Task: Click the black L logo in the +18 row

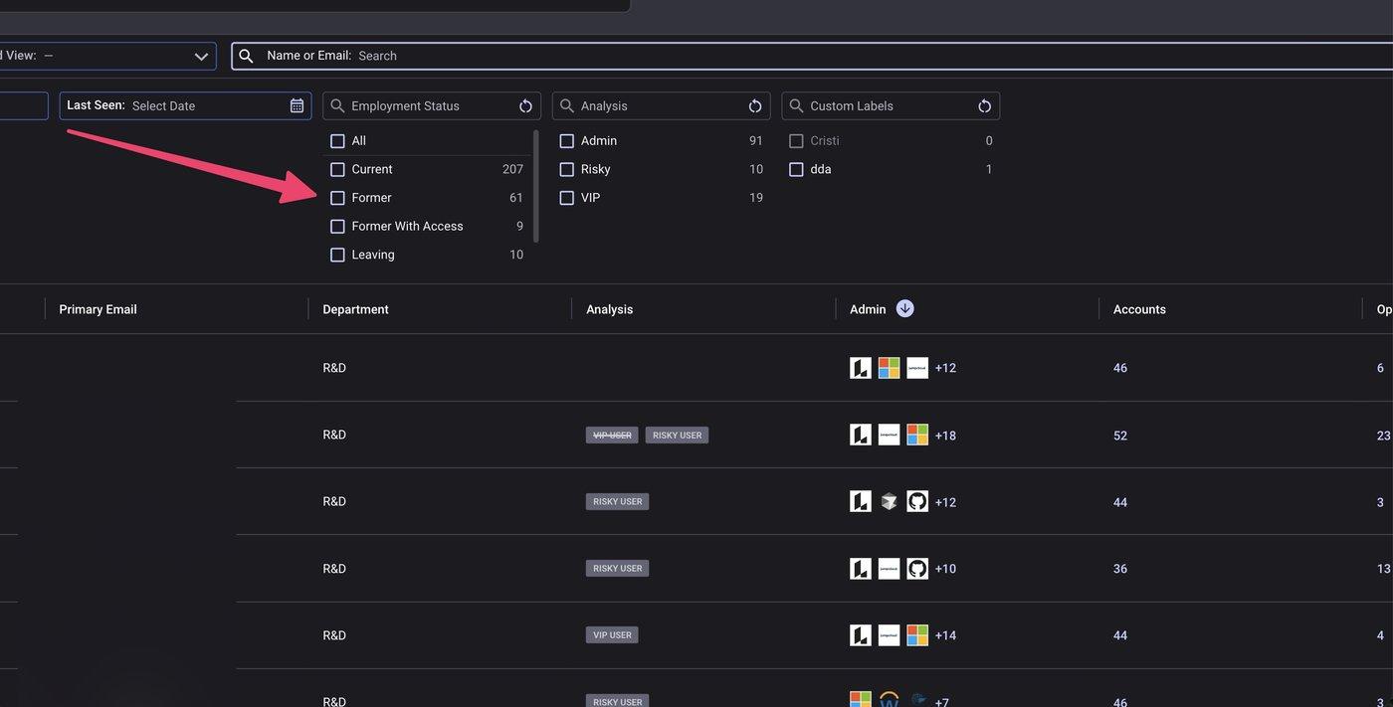Action: 861,435
